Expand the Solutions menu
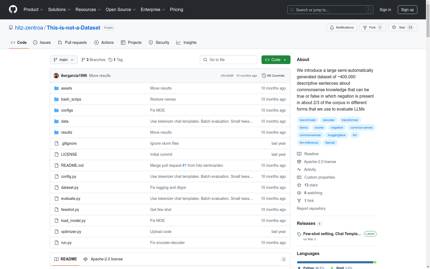 59,9
